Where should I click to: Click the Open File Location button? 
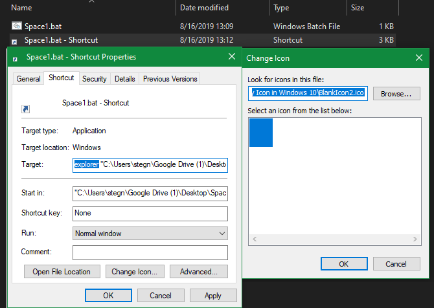click(x=62, y=271)
